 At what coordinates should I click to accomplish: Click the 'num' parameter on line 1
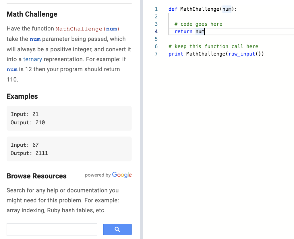click(x=227, y=9)
